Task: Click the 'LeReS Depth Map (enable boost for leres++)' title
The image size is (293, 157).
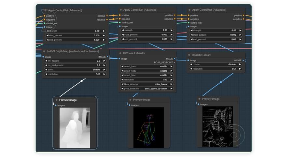Action: tap(73, 51)
